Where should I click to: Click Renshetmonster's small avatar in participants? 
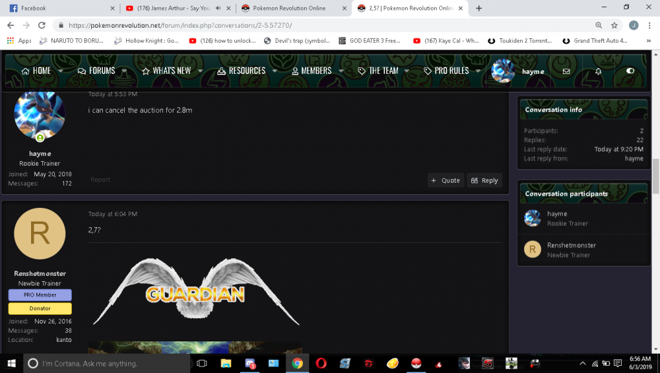tap(533, 250)
